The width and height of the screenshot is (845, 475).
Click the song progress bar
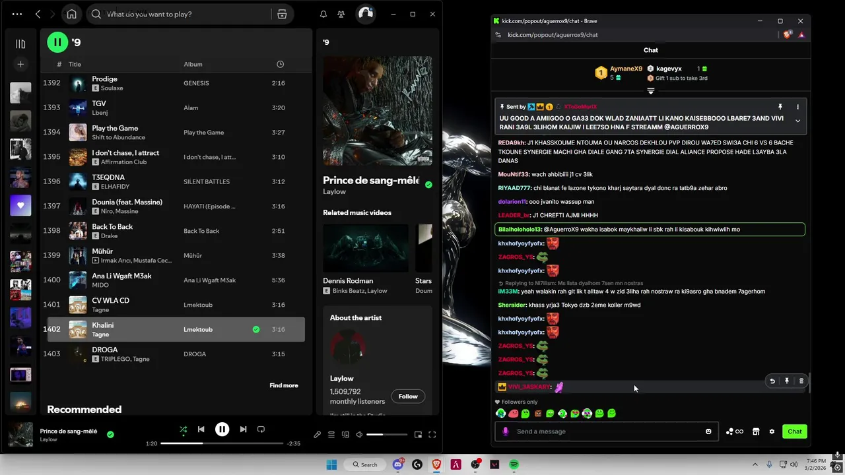(222, 443)
